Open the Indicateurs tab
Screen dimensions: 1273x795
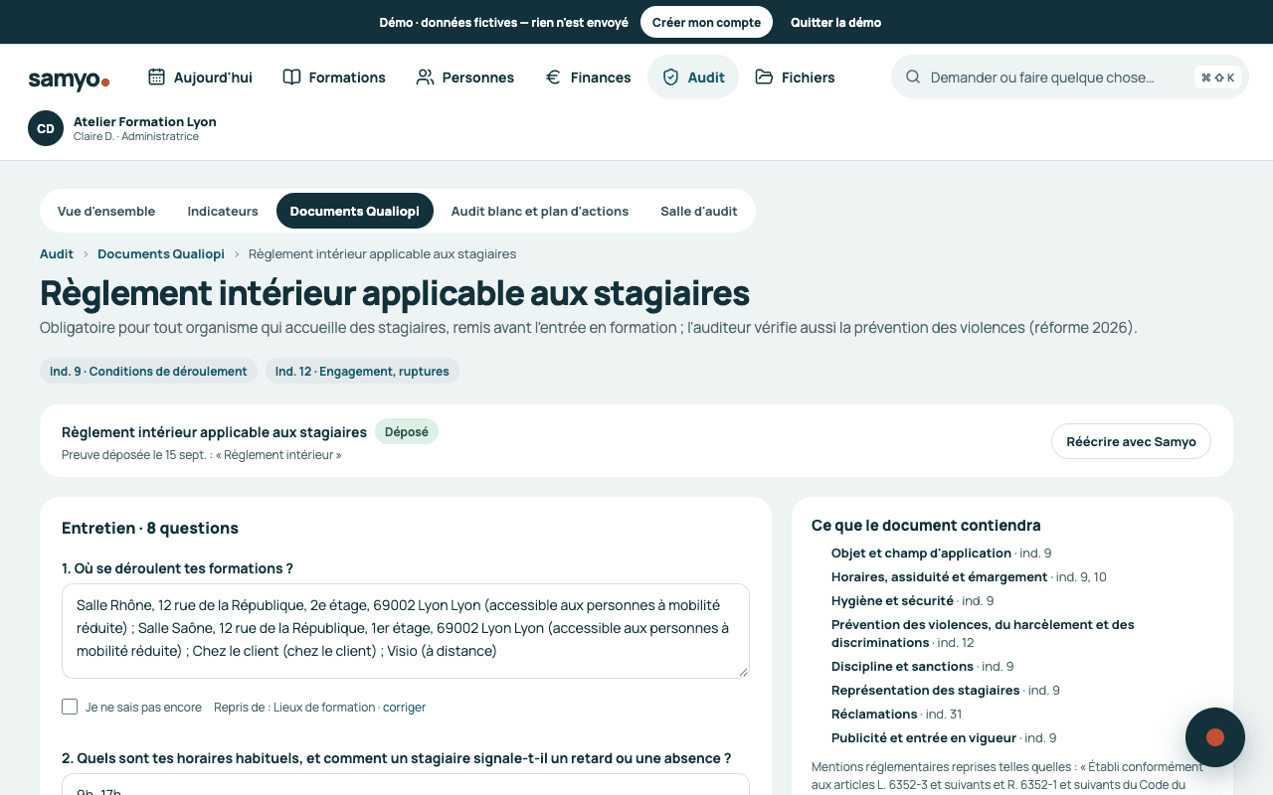tap(223, 211)
